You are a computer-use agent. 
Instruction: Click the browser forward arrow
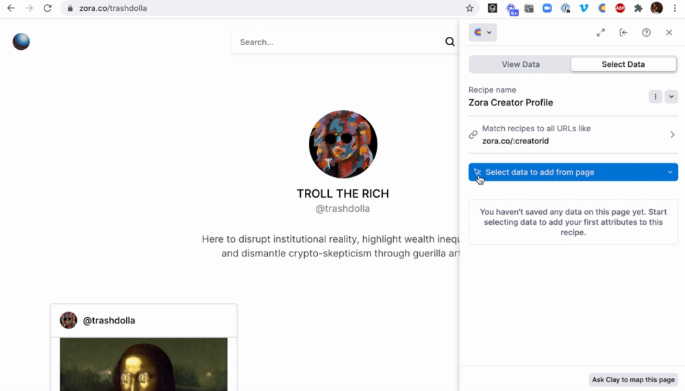tap(29, 8)
